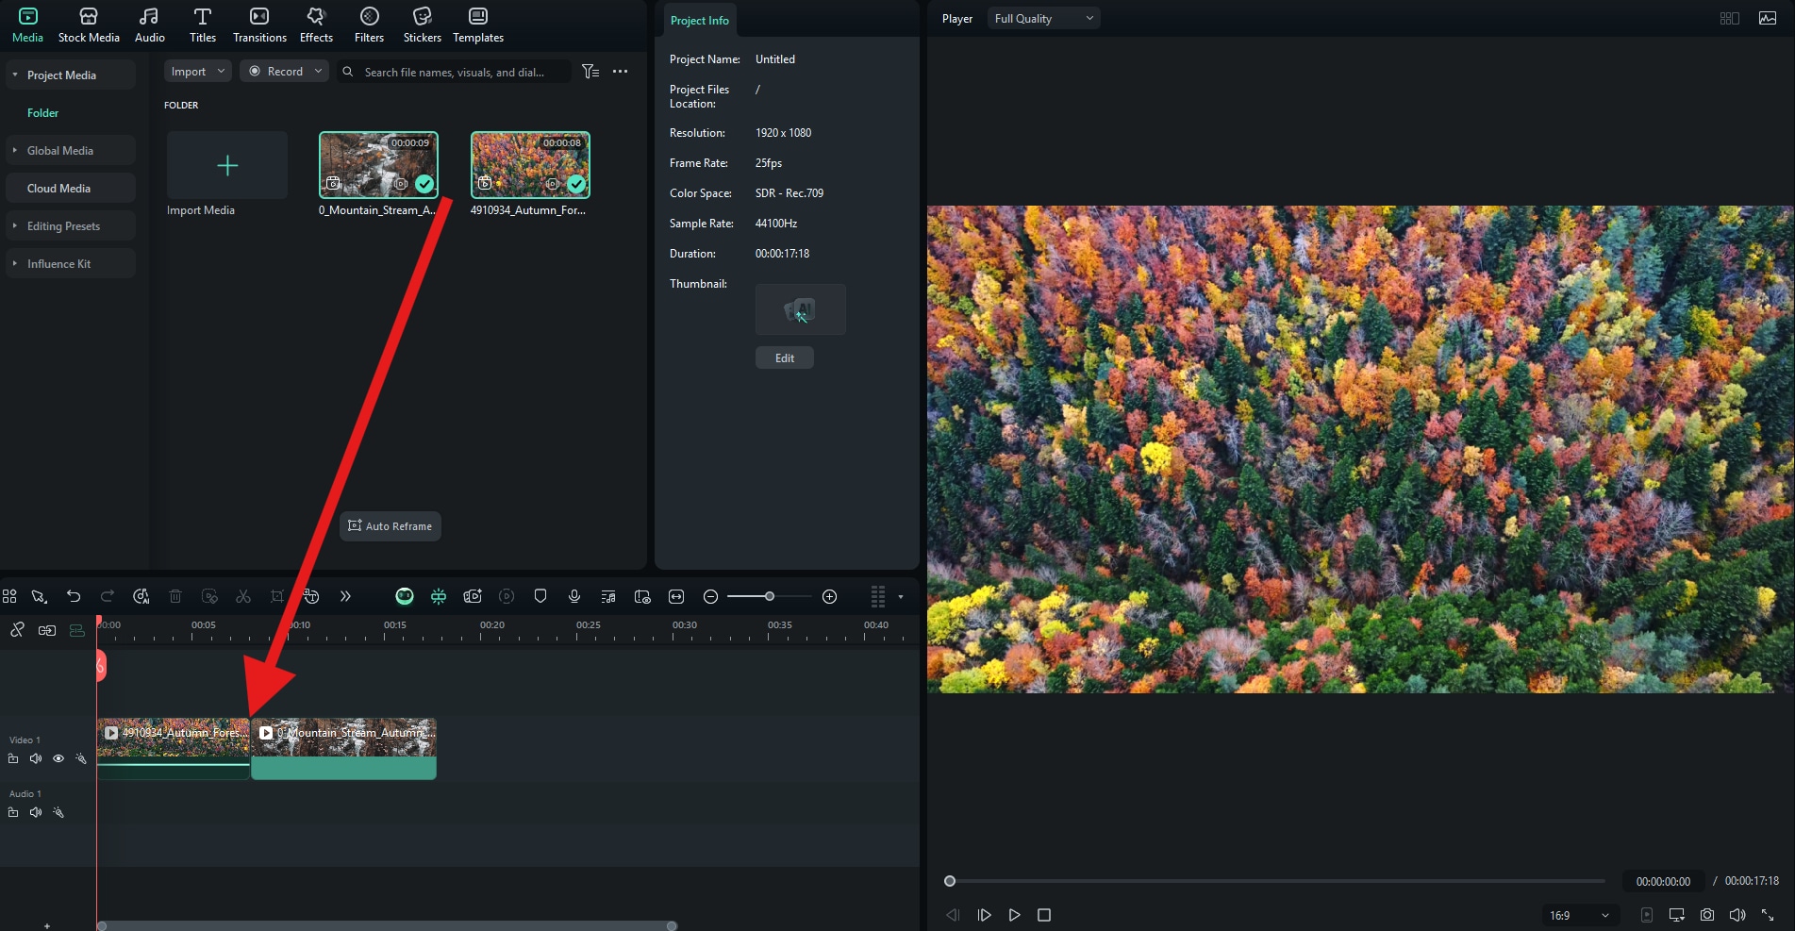
Task: Open the Full Quality player dropdown
Action: [x=1043, y=18]
